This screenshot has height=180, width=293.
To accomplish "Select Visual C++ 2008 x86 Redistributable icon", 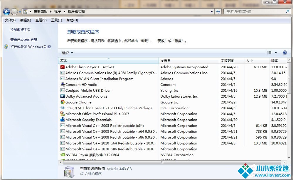I will [x=63, y=137].
